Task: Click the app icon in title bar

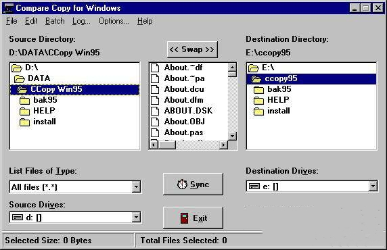Action: (x=8, y=8)
